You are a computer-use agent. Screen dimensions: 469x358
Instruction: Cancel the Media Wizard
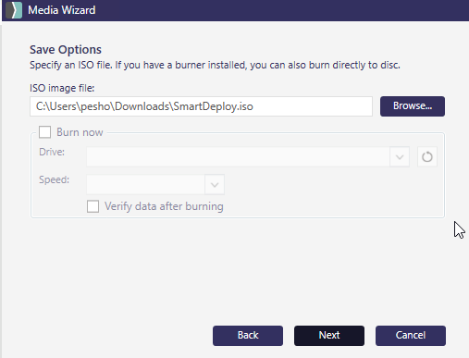coord(411,336)
